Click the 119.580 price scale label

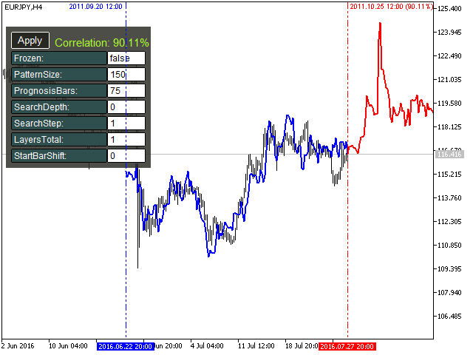[x=449, y=104]
